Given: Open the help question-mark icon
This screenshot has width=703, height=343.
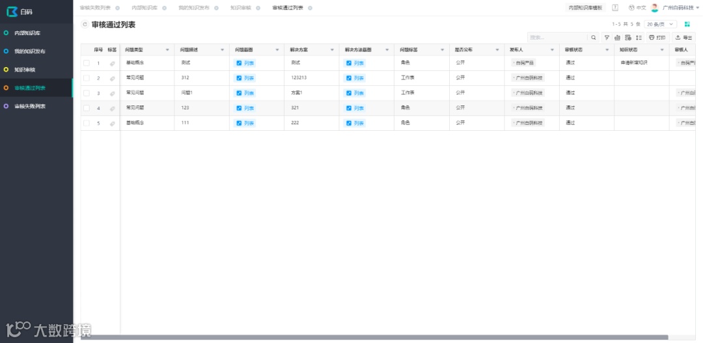Looking at the screenshot, I should coord(615,8).
